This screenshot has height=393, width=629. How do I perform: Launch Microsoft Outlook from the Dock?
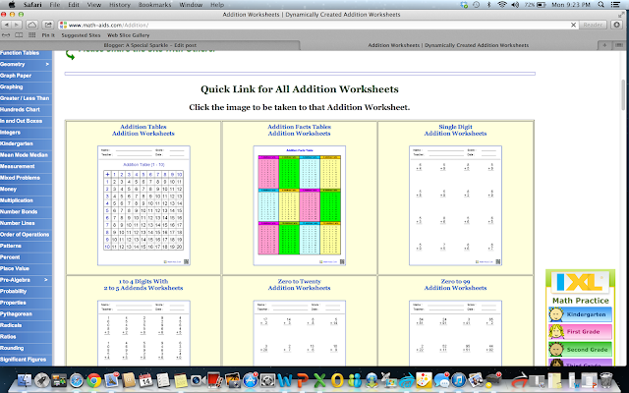pos(337,380)
